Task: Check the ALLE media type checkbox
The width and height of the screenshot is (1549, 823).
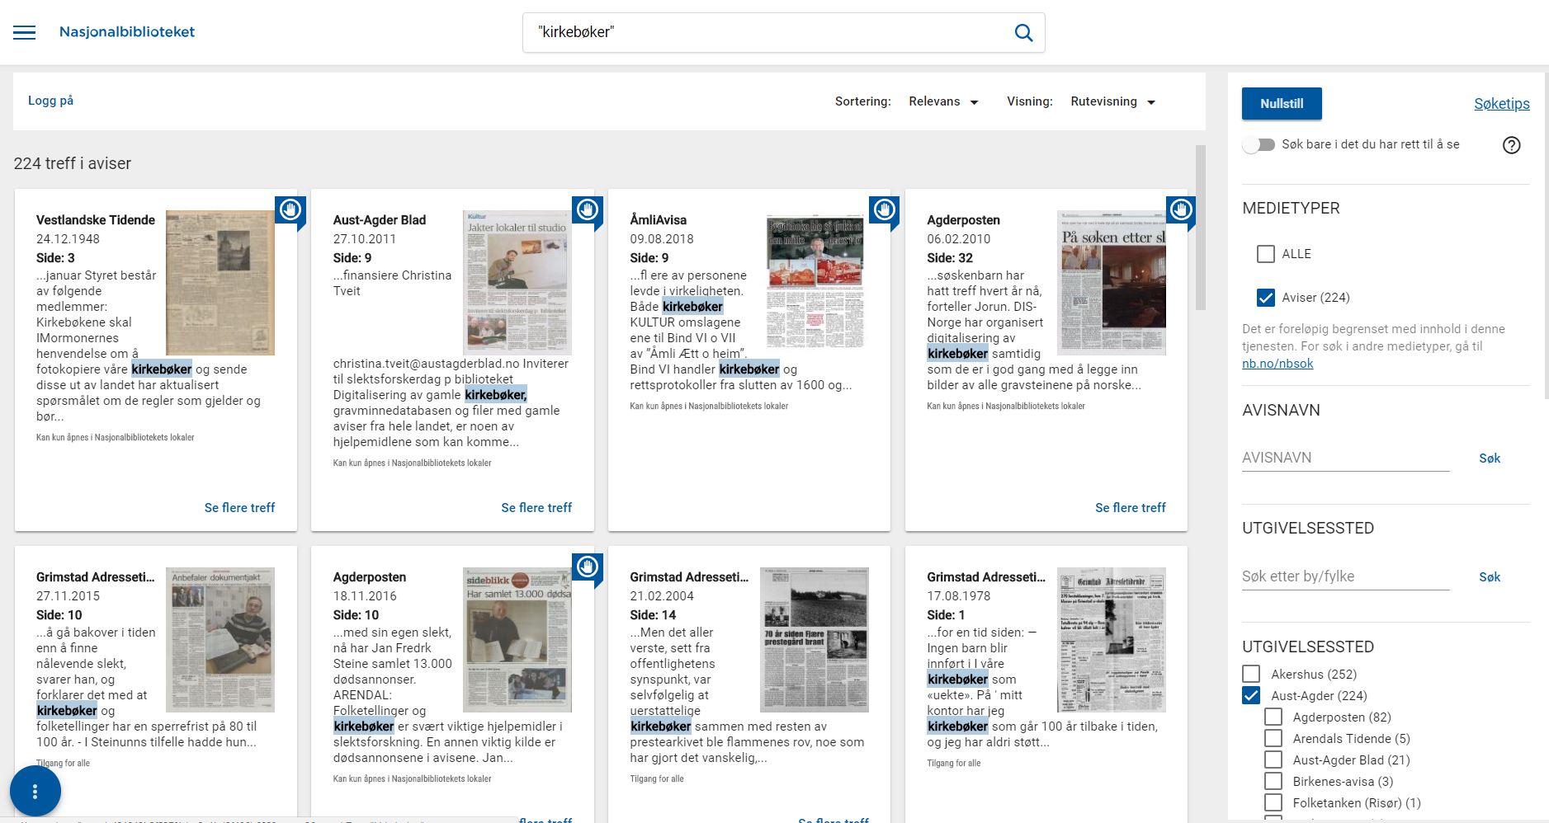Action: click(1265, 254)
